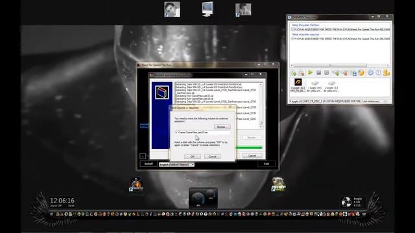Viewport: 415px width, 233px height.
Task: Click Cancel in the Next volume dialog
Action: pyautogui.click(x=213, y=157)
